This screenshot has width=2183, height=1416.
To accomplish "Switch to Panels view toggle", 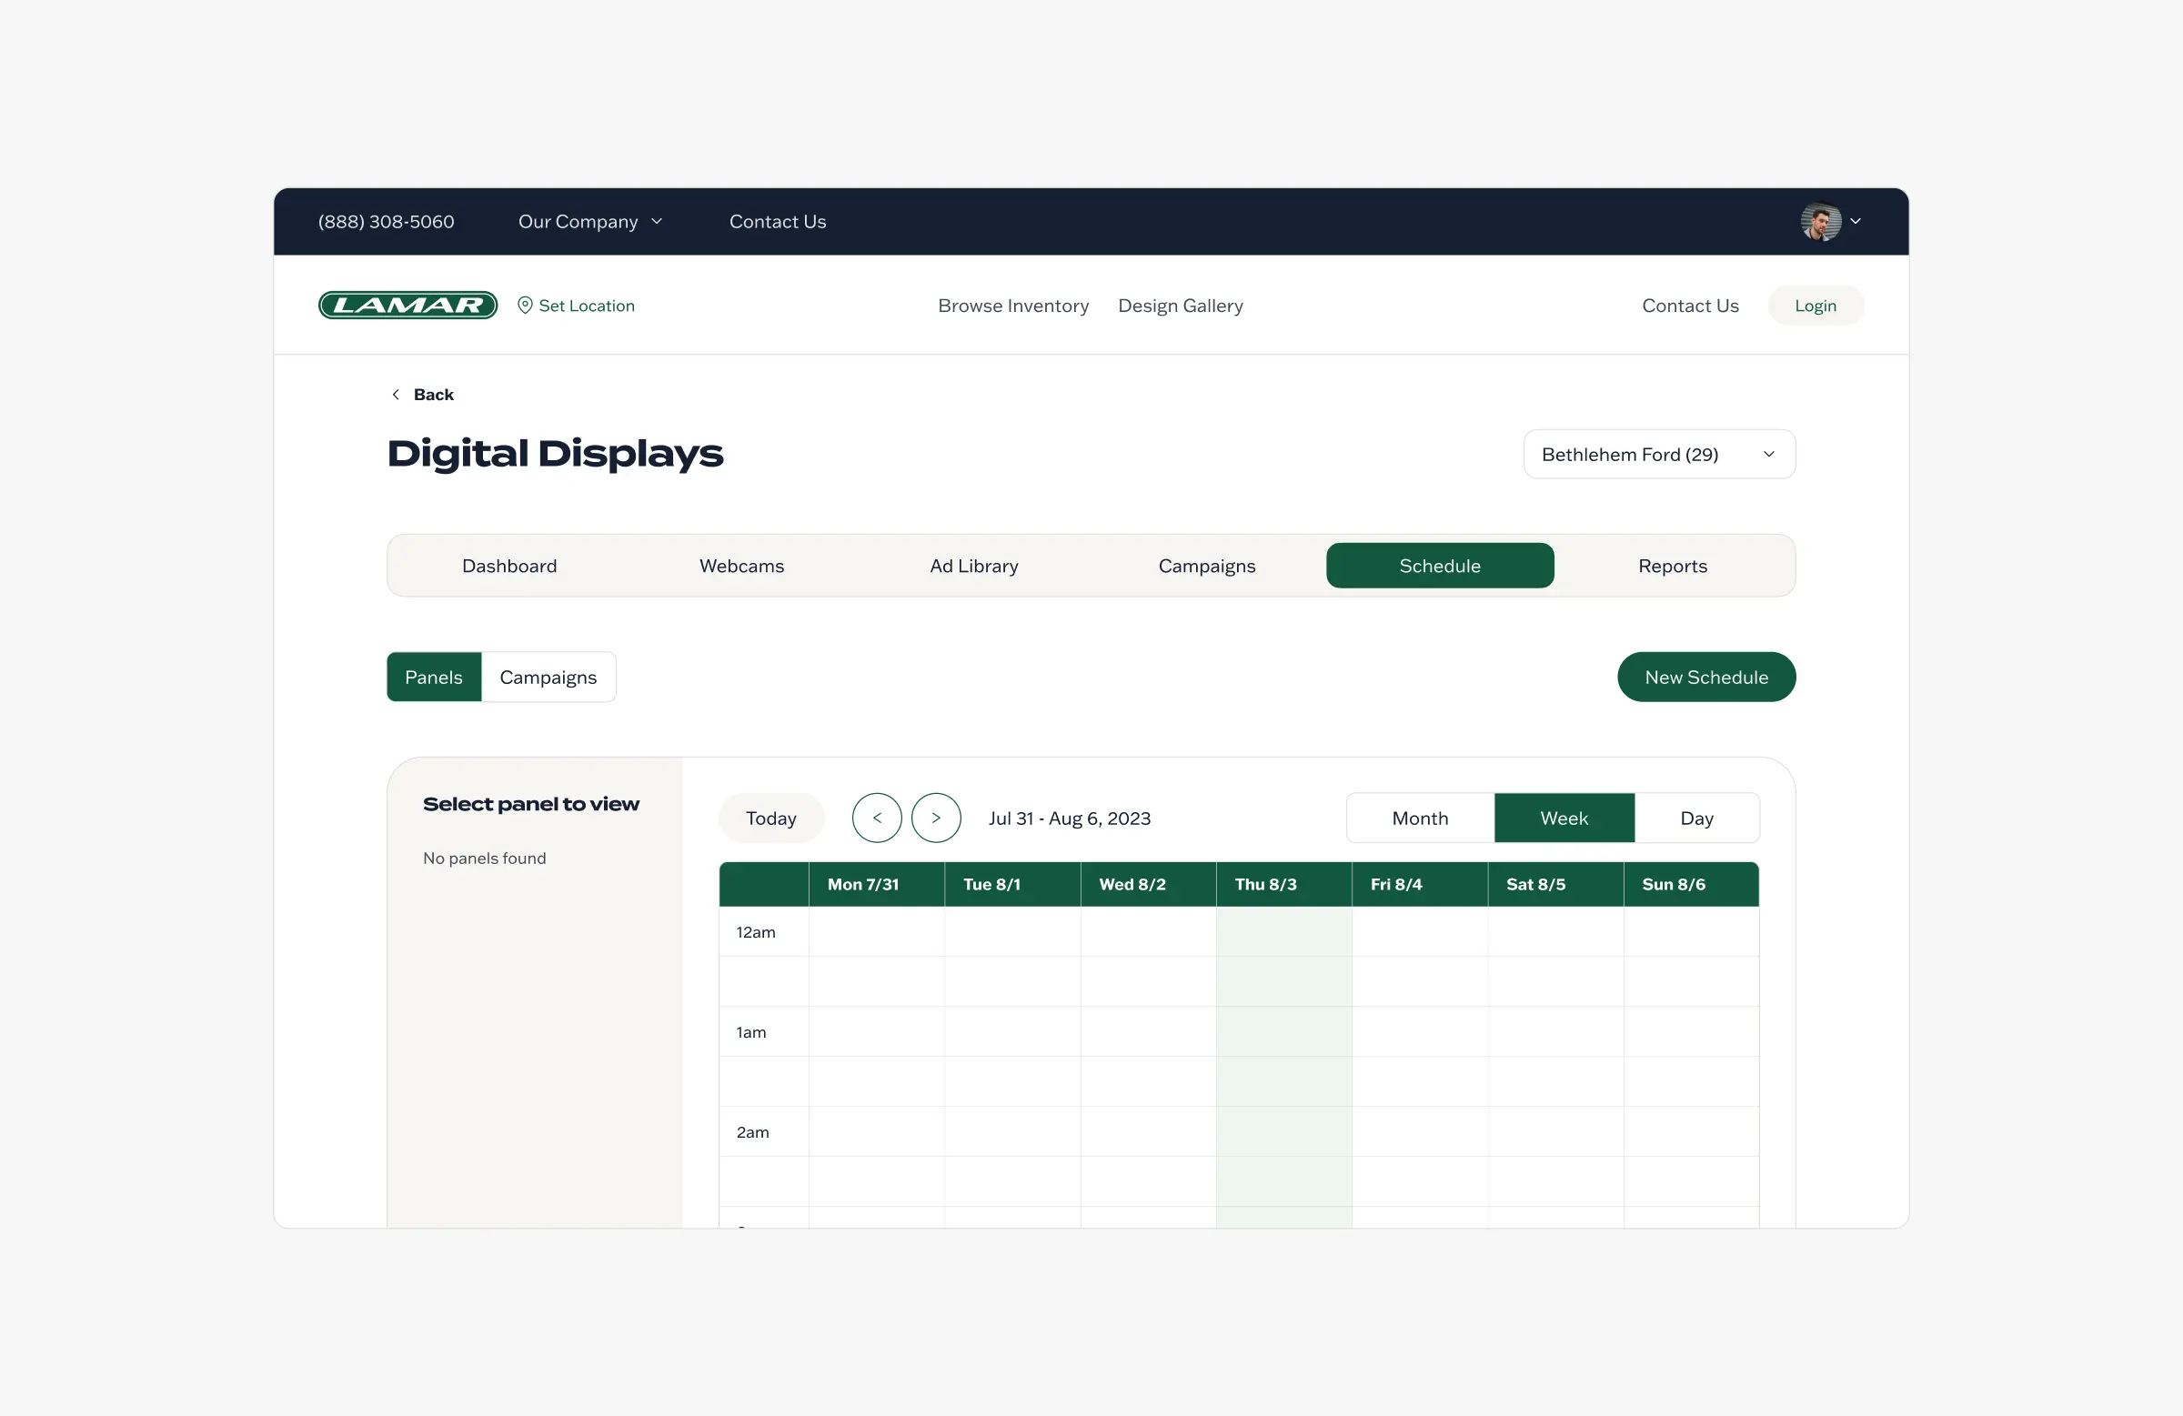I will click(x=434, y=678).
